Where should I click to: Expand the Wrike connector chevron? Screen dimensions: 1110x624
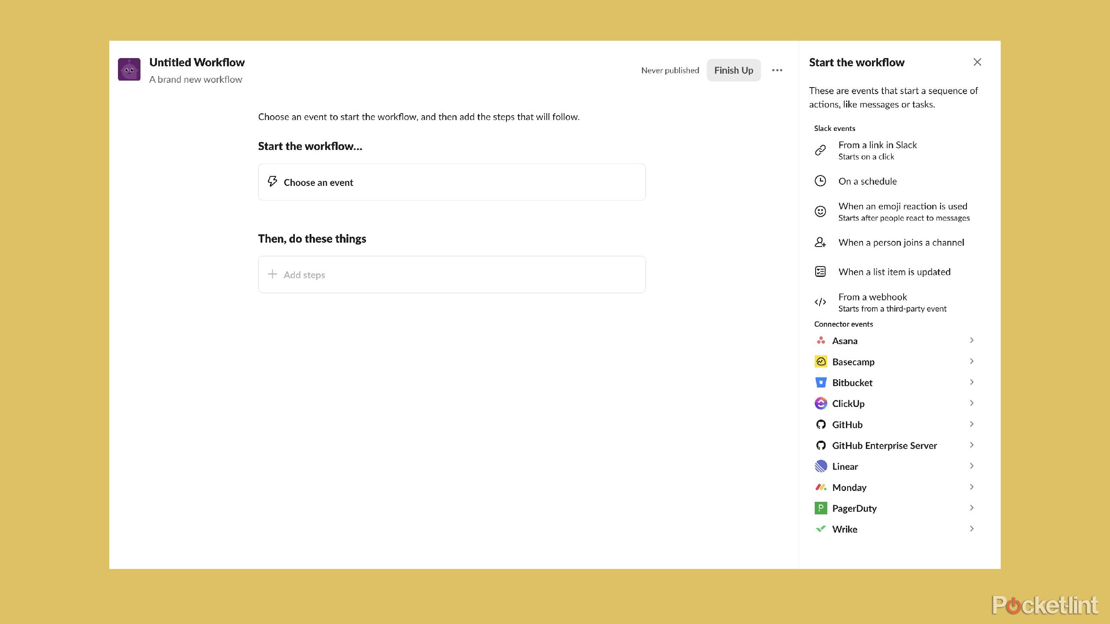coord(972,529)
